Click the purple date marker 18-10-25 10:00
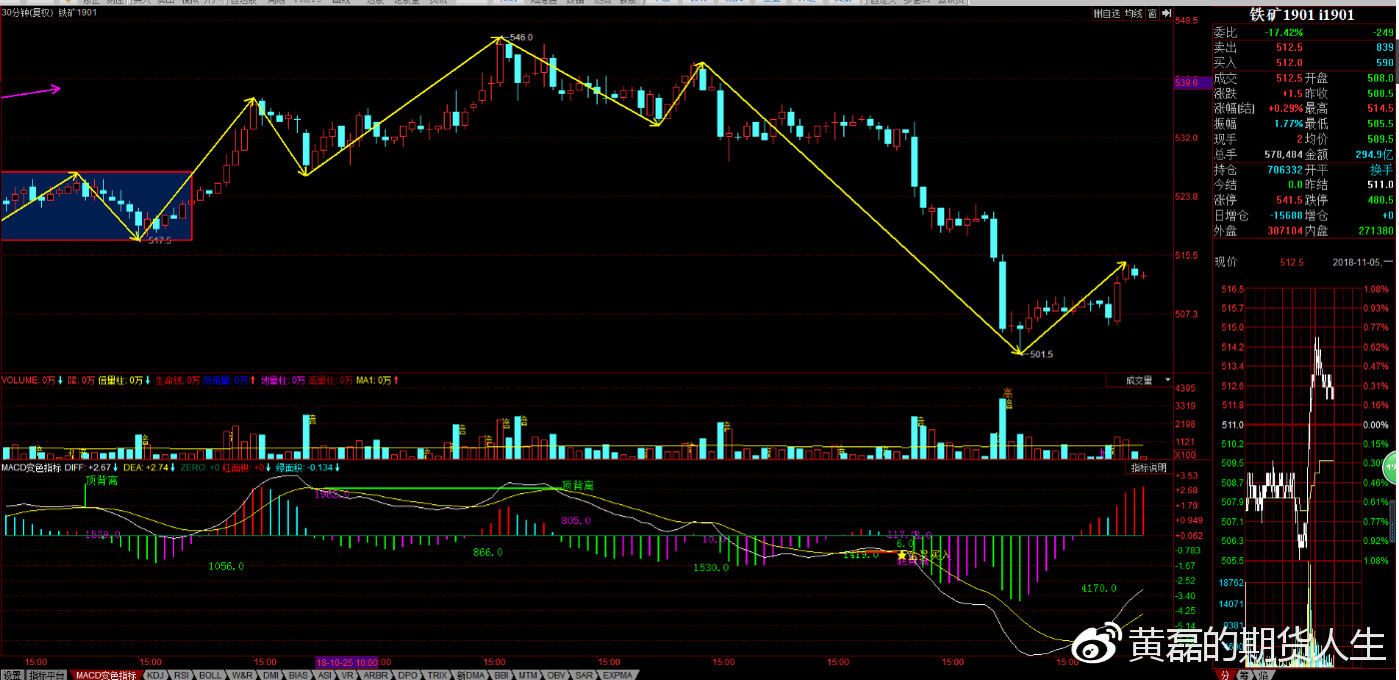The width and height of the screenshot is (1399, 680). coord(347,662)
